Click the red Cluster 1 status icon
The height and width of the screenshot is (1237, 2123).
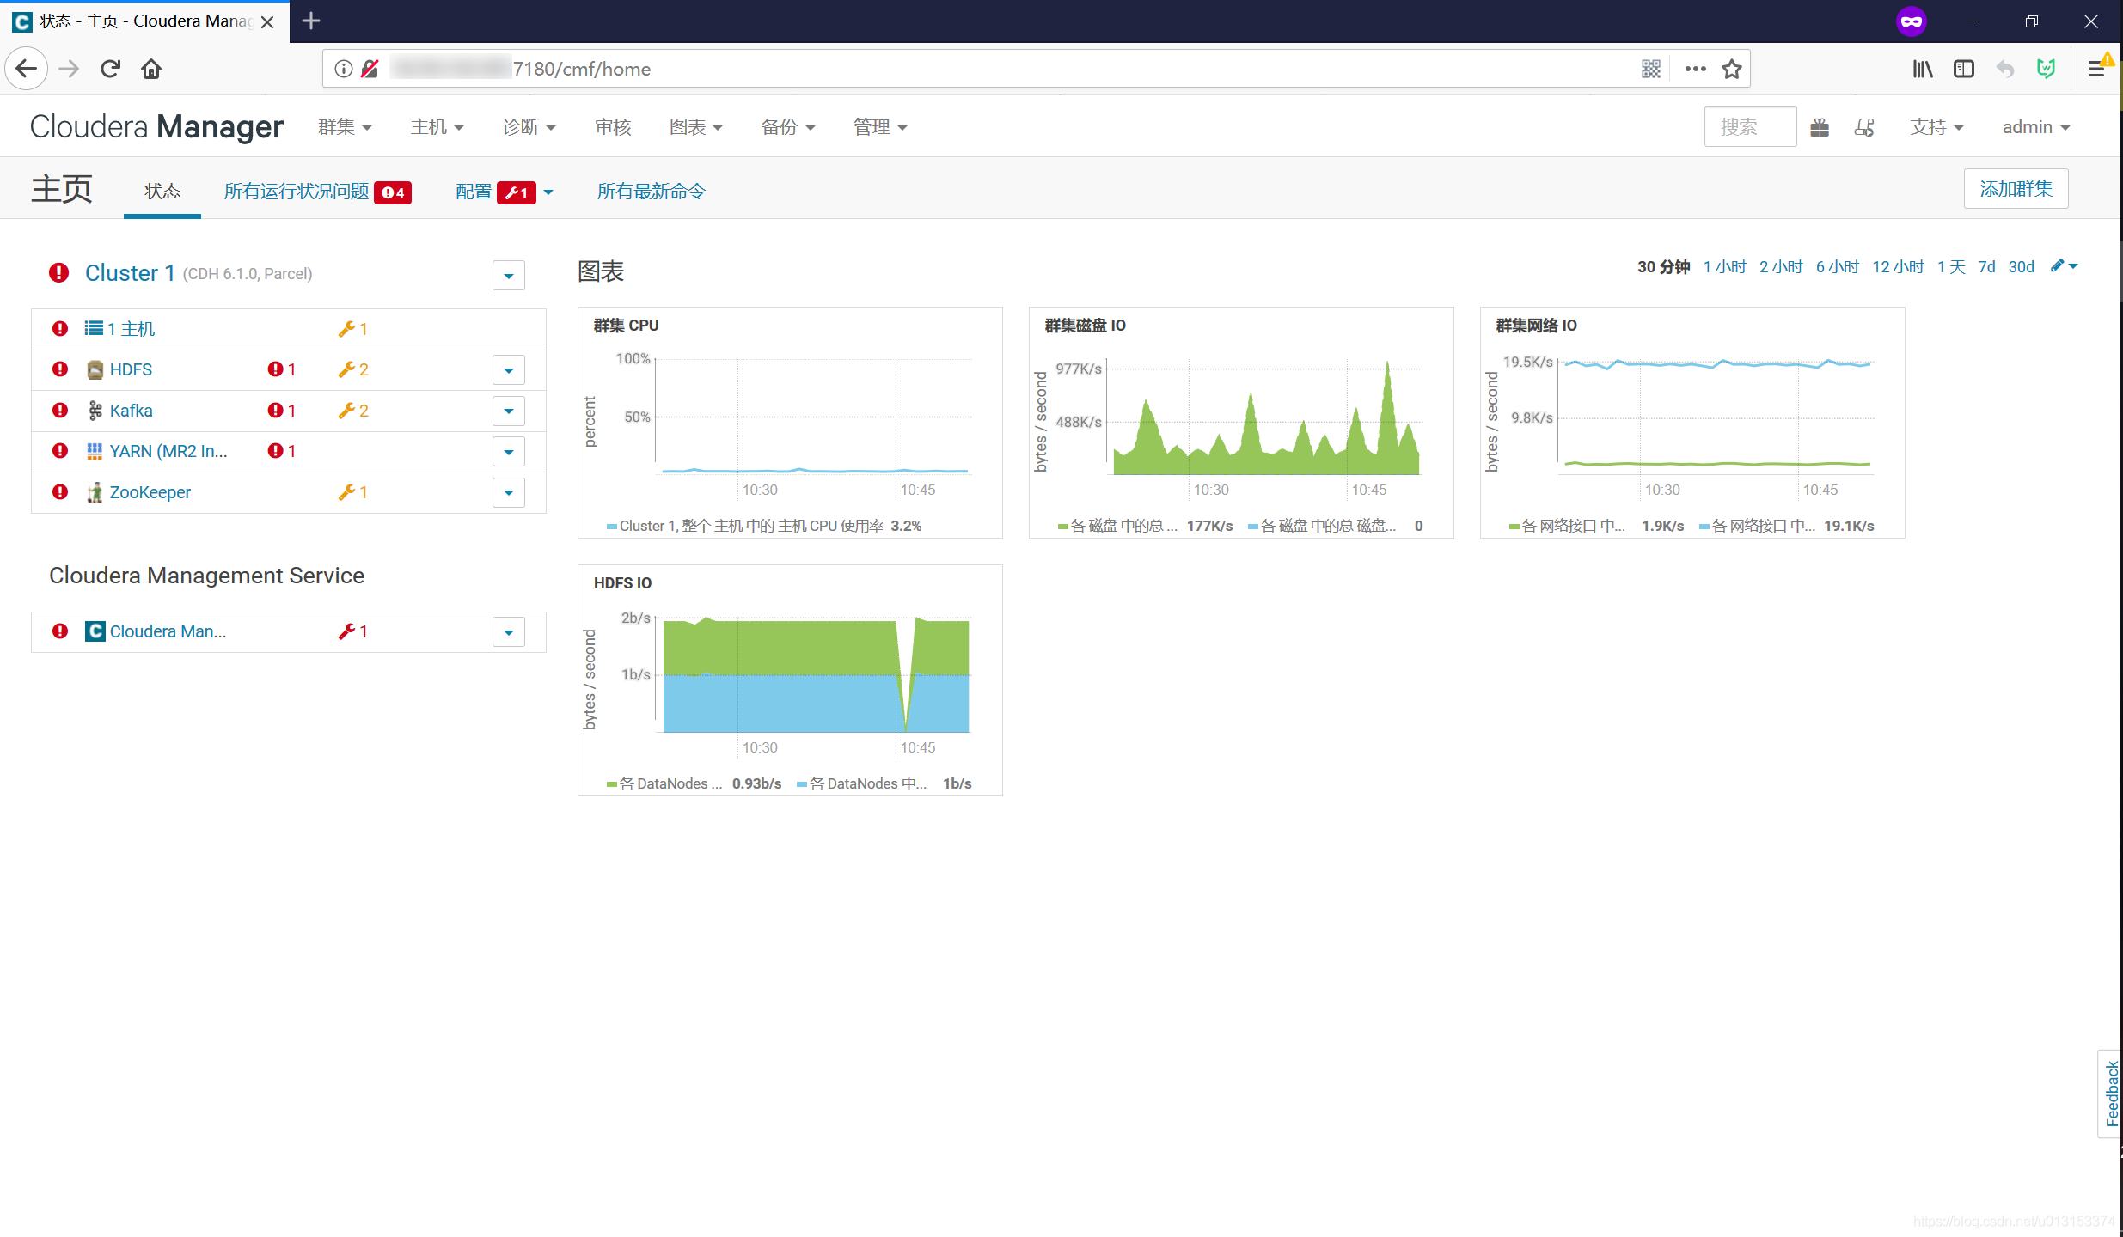coord(58,273)
